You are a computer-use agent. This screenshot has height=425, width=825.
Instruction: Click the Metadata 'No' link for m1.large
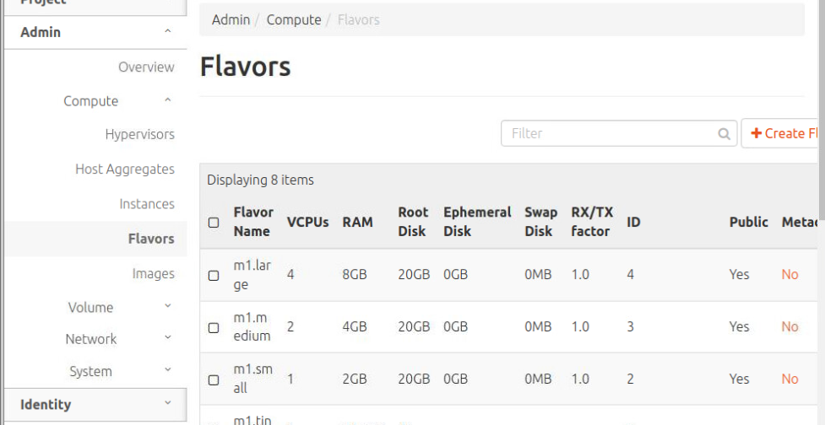click(x=790, y=275)
